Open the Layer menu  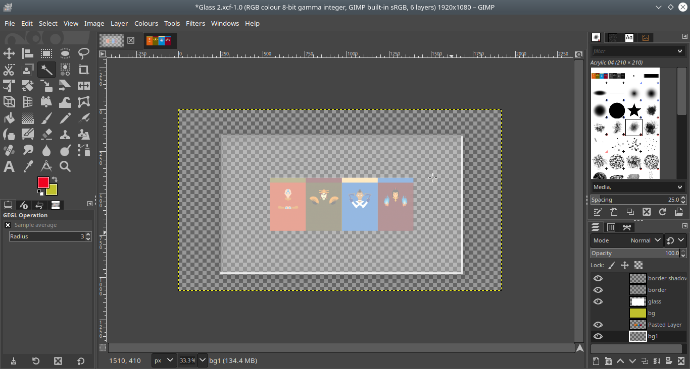point(119,23)
